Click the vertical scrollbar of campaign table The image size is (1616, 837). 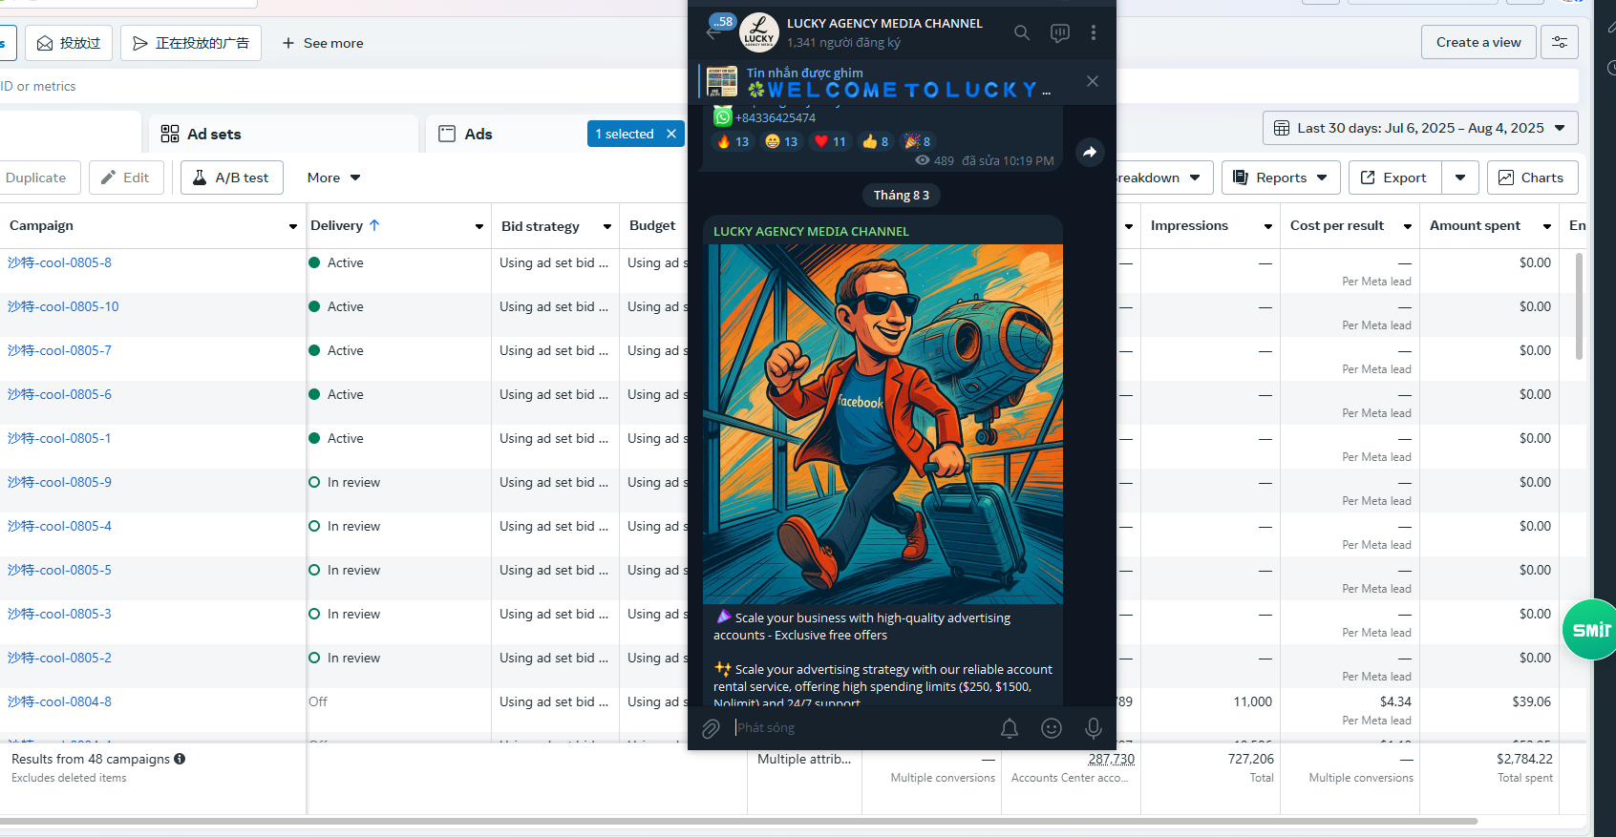pyautogui.click(x=1579, y=305)
